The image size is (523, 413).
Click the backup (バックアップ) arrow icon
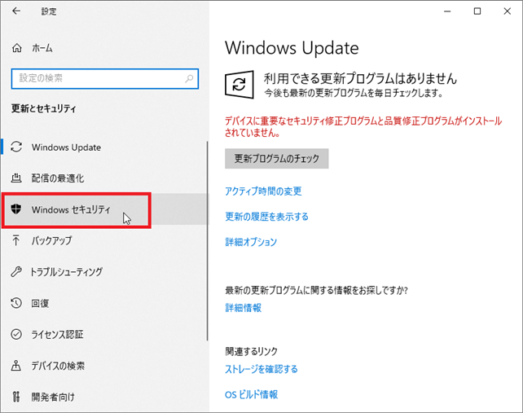tap(16, 240)
